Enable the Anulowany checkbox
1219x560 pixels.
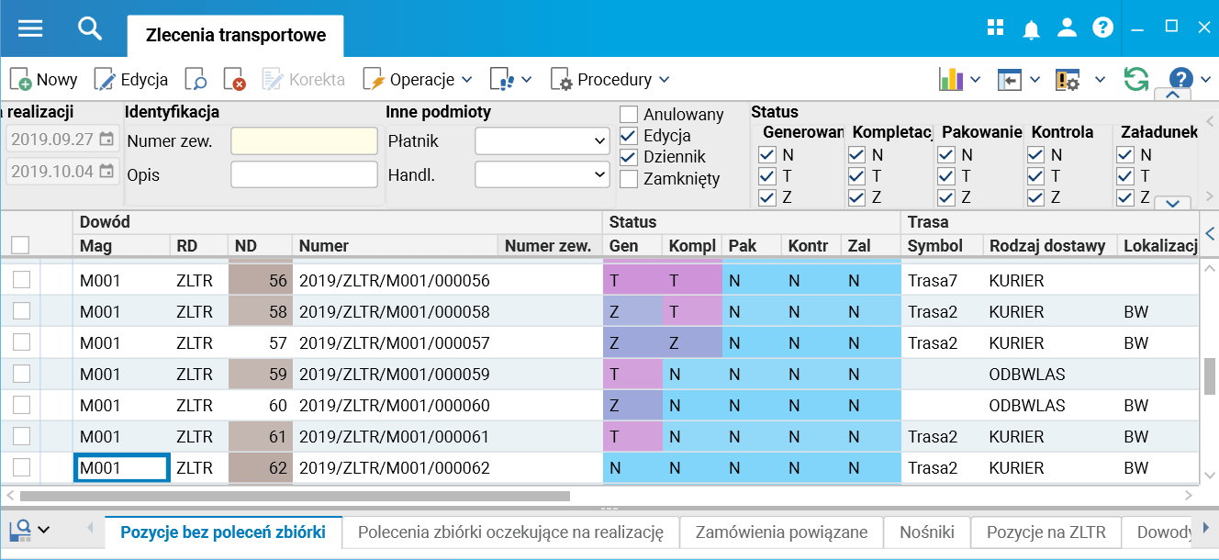629,115
